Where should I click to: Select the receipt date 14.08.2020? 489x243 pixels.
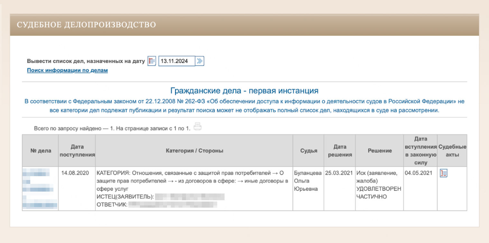click(x=75, y=173)
